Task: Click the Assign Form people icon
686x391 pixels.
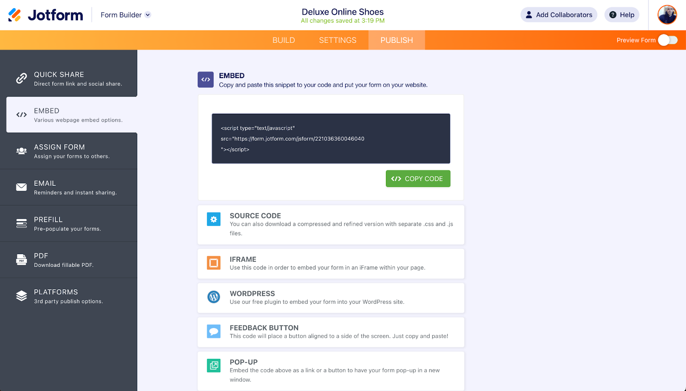Action: click(21, 151)
